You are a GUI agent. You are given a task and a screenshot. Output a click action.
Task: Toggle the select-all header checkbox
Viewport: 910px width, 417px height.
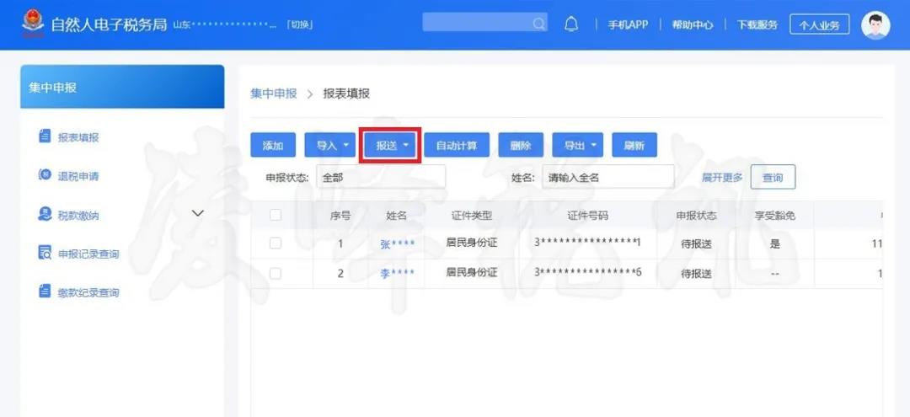tap(275, 215)
